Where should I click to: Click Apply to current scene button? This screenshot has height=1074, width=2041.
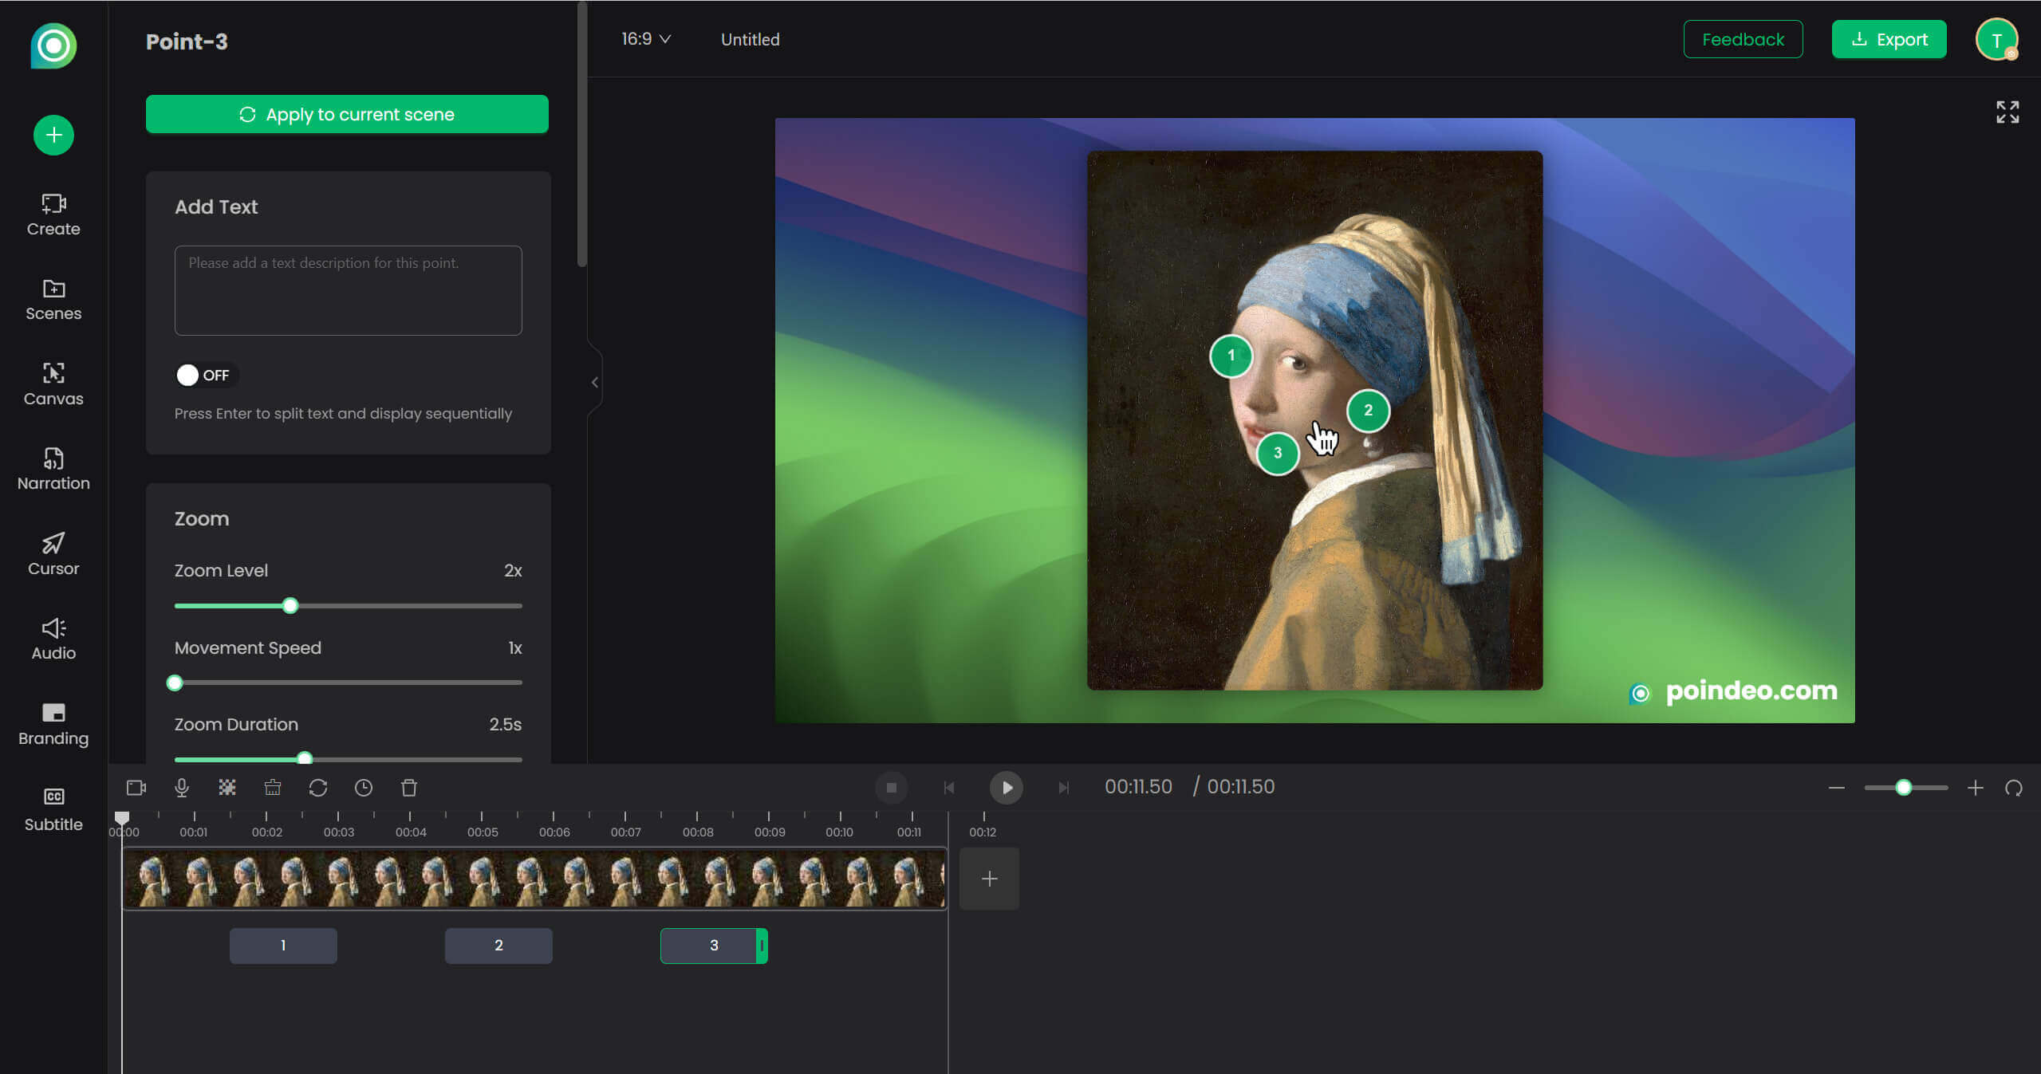[x=347, y=114]
